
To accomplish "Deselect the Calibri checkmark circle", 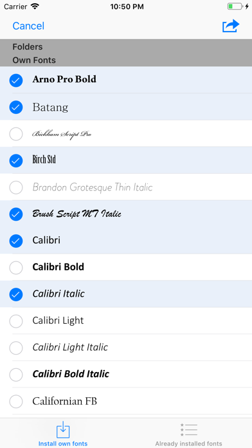I will point(16,241).
